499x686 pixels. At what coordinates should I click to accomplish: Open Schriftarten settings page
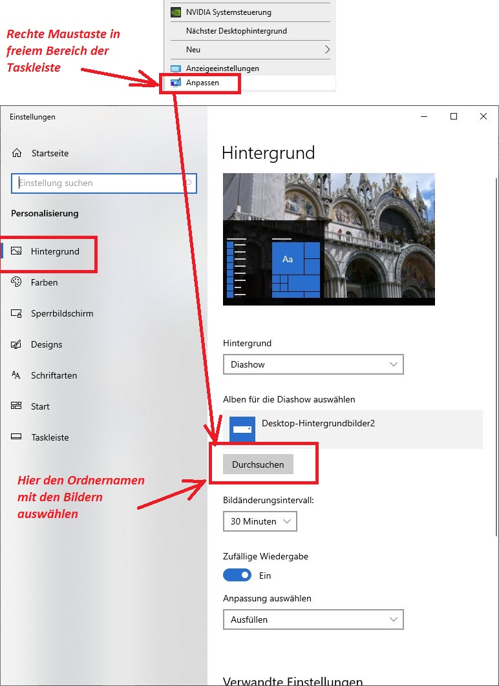[103, 375]
